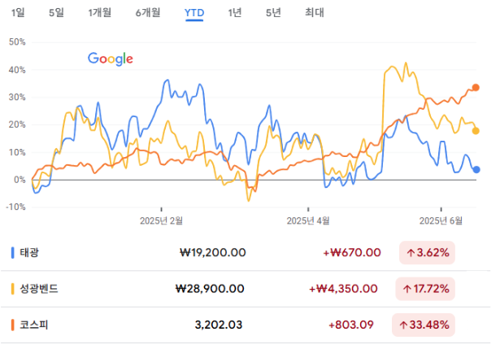Click the YTD tab
The width and height of the screenshot is (500, 349).
tap(194, 13)
